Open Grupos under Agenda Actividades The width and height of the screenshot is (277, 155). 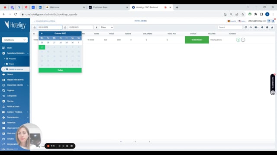tap(12, 64)
